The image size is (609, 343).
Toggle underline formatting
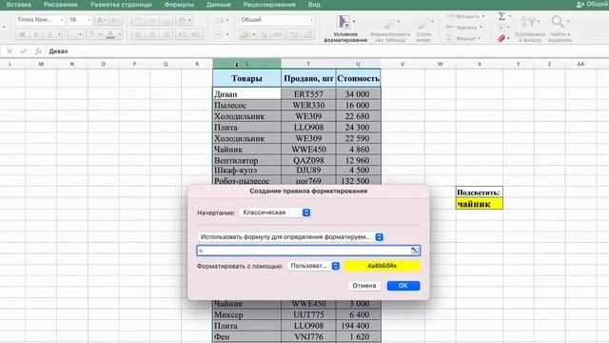tap(49, 34)
